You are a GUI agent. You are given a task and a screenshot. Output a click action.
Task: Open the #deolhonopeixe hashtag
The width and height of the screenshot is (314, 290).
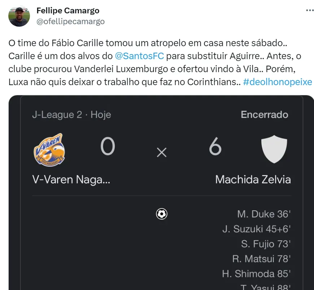(277, 82)
